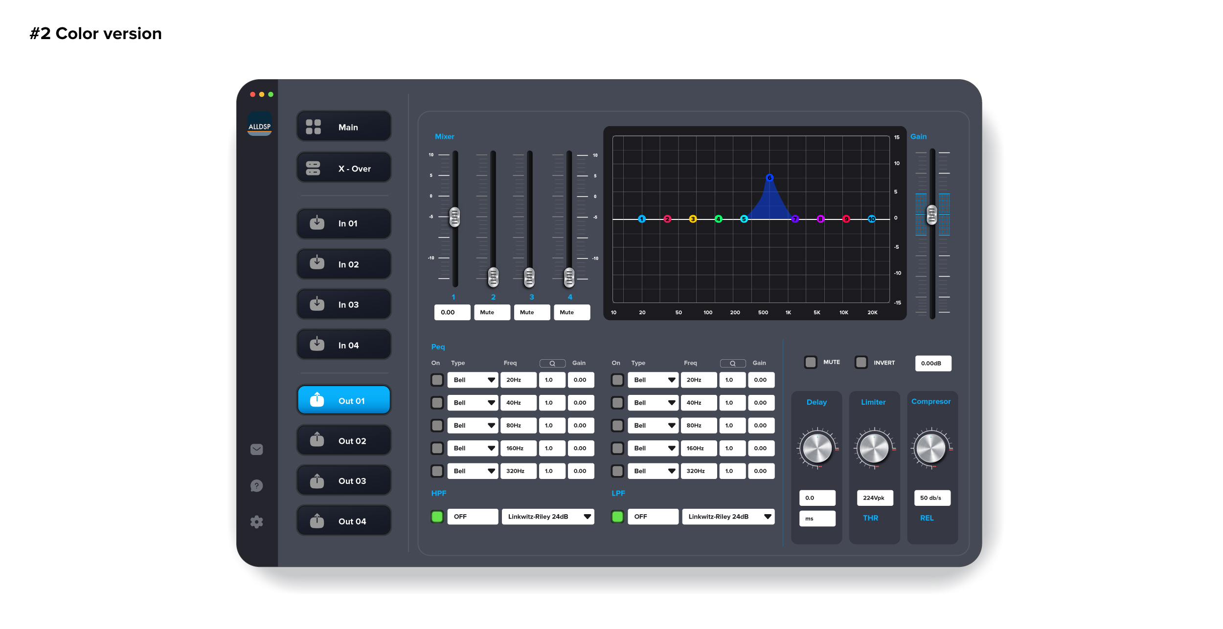Open LPF Linkwitz-Riley 24dB dropdown

[728, 517]
